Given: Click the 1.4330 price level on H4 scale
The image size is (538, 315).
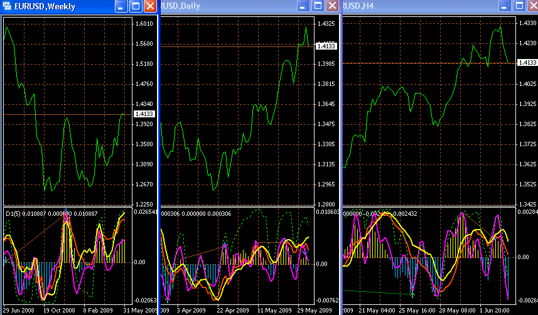Looking at the screenshot, I should 527,23.
